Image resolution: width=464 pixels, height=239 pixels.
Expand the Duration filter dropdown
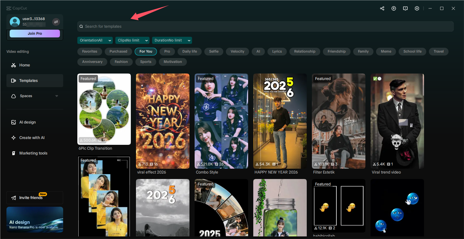coord(172,40)
